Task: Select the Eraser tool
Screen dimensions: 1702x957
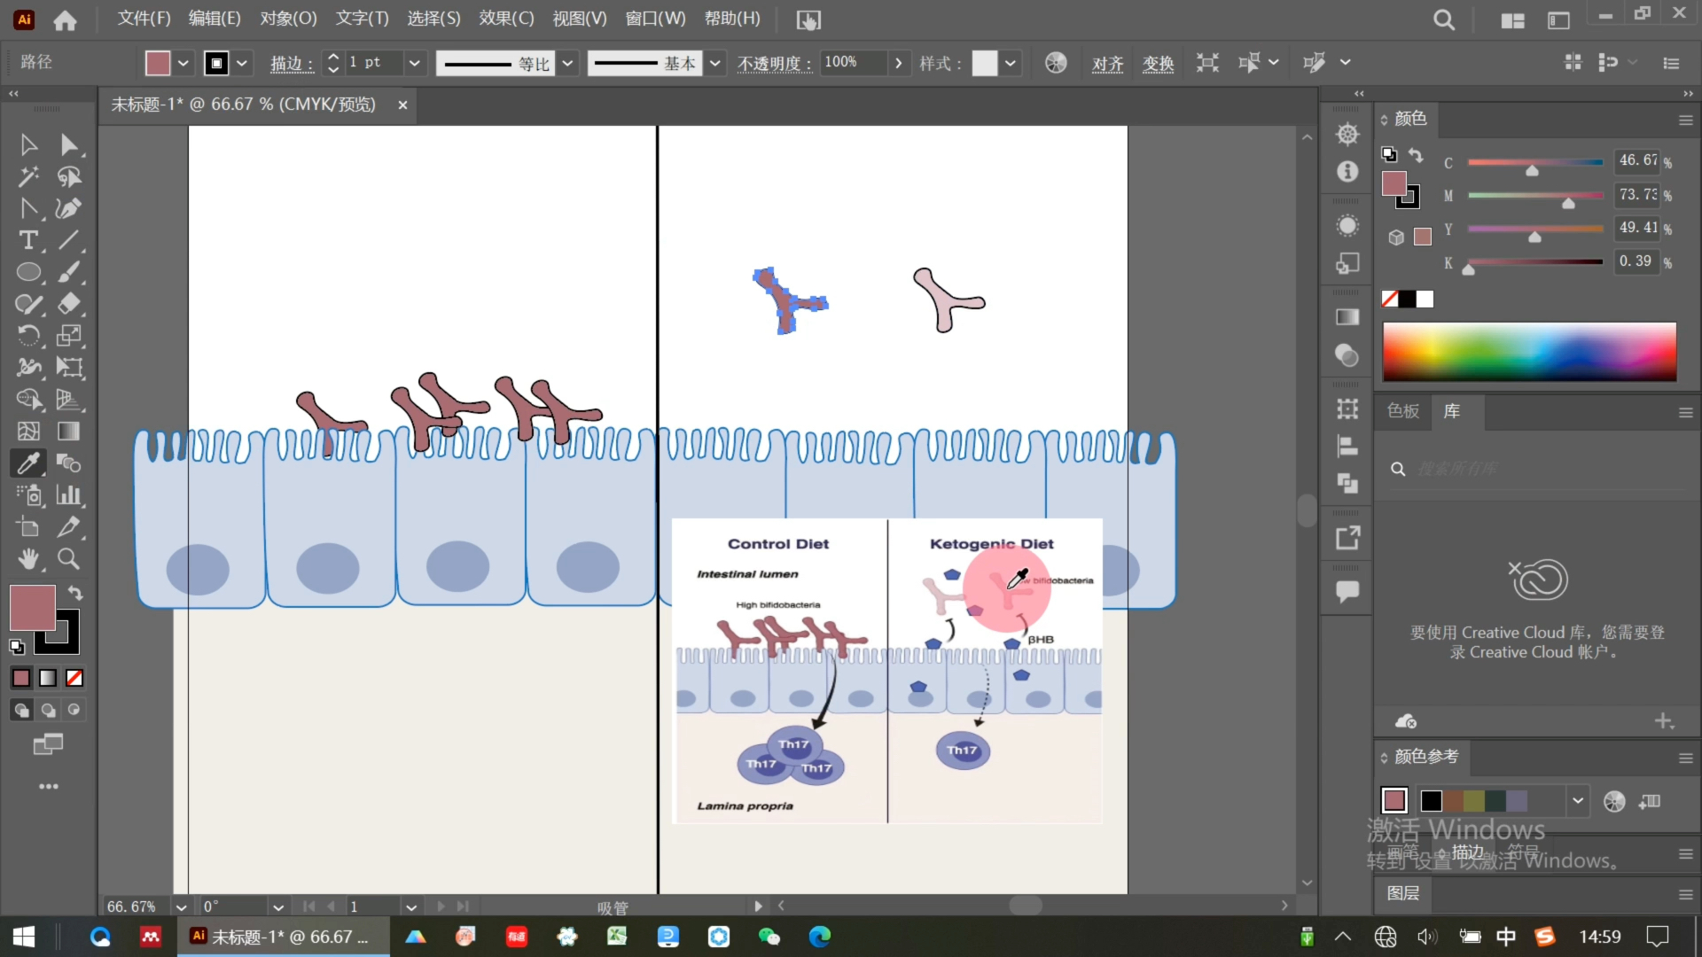Action: click(x=69, y=304)
